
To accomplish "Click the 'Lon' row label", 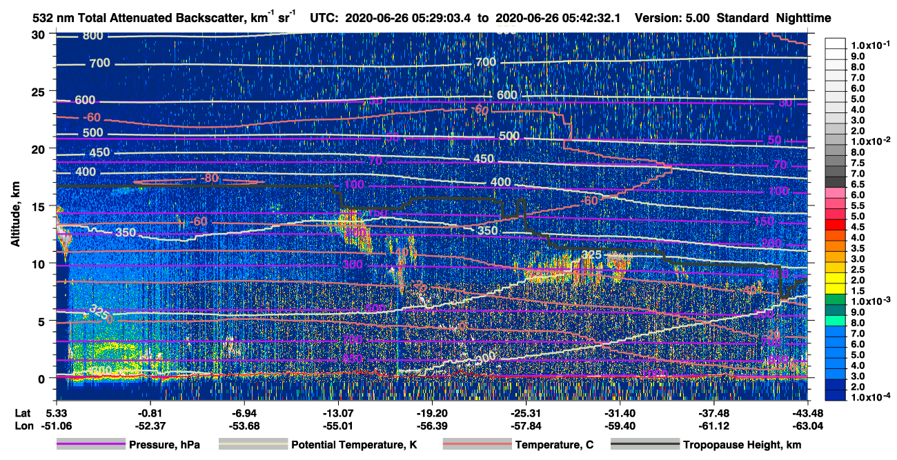I will [x=23, y=425].
